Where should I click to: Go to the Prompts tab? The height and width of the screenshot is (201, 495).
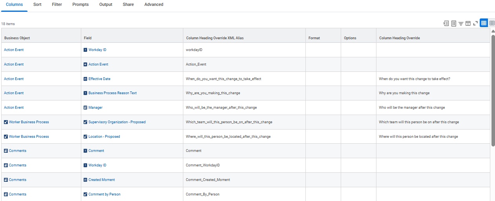pyautogui.click(x=80, y=5)
